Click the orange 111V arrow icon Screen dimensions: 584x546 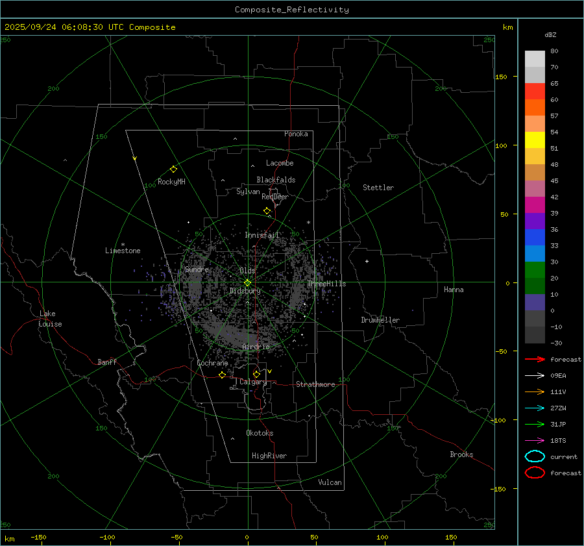[x=535, y=391]
